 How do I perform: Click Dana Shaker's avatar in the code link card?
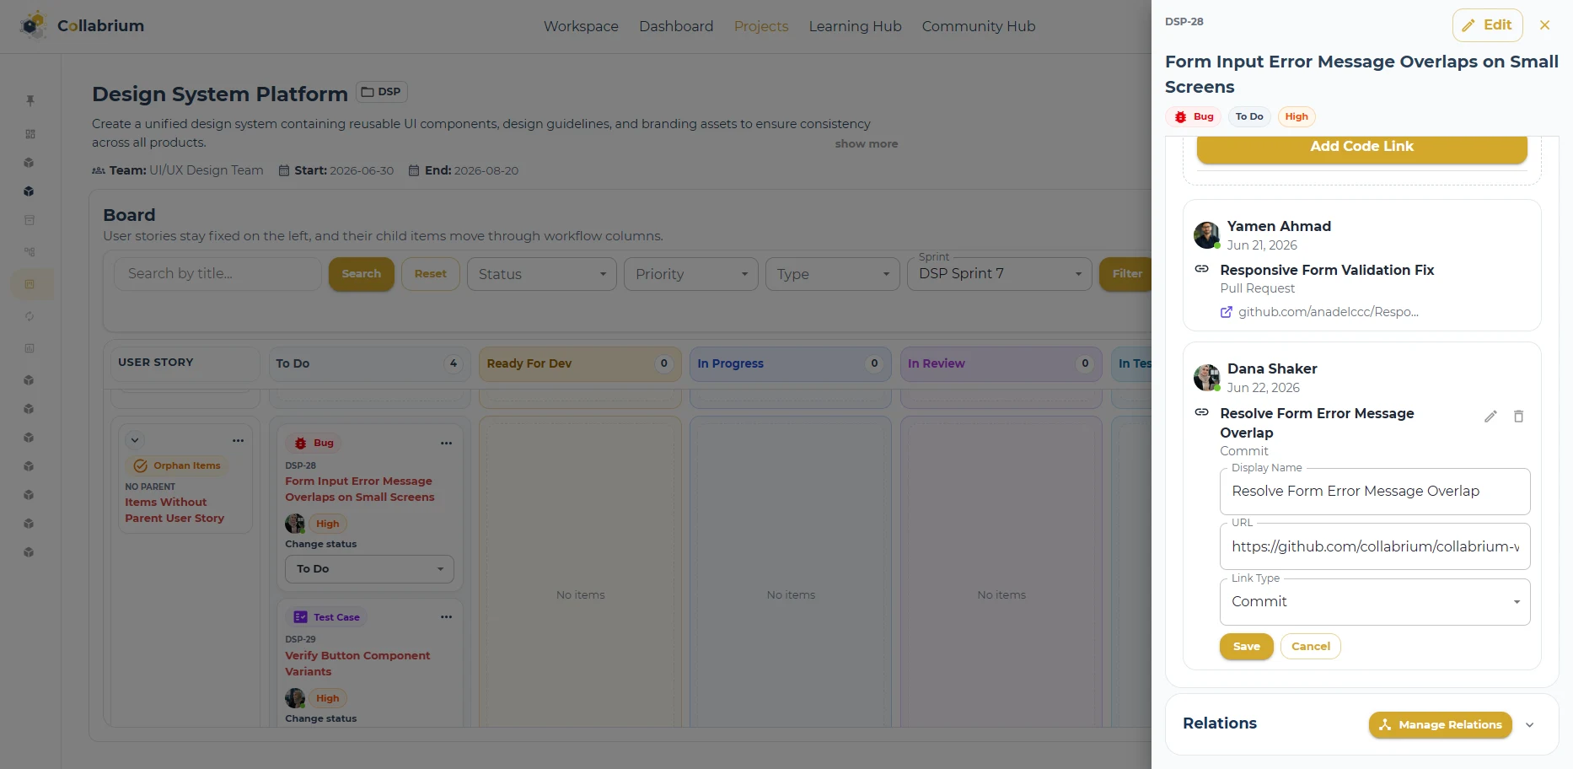coord(1207,378)
